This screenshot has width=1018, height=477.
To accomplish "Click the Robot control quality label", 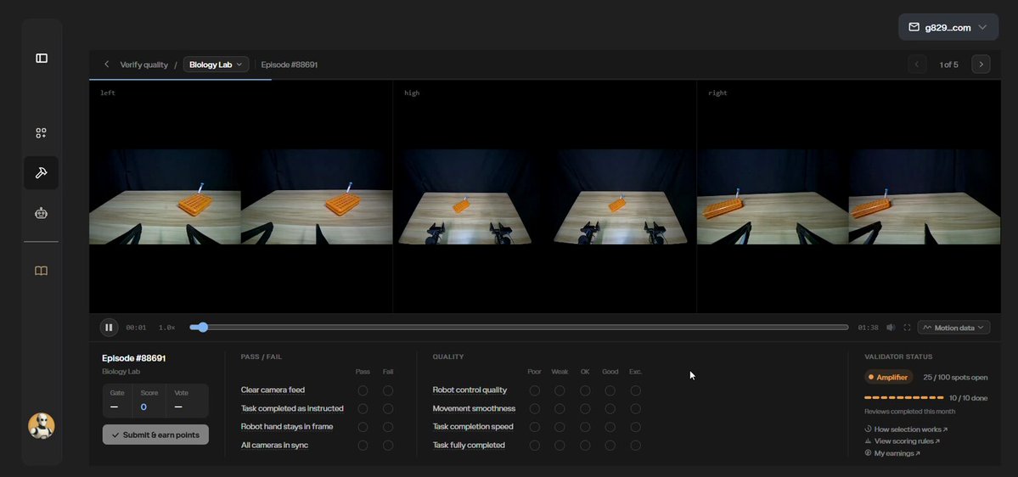I will [x=470, y=390].
